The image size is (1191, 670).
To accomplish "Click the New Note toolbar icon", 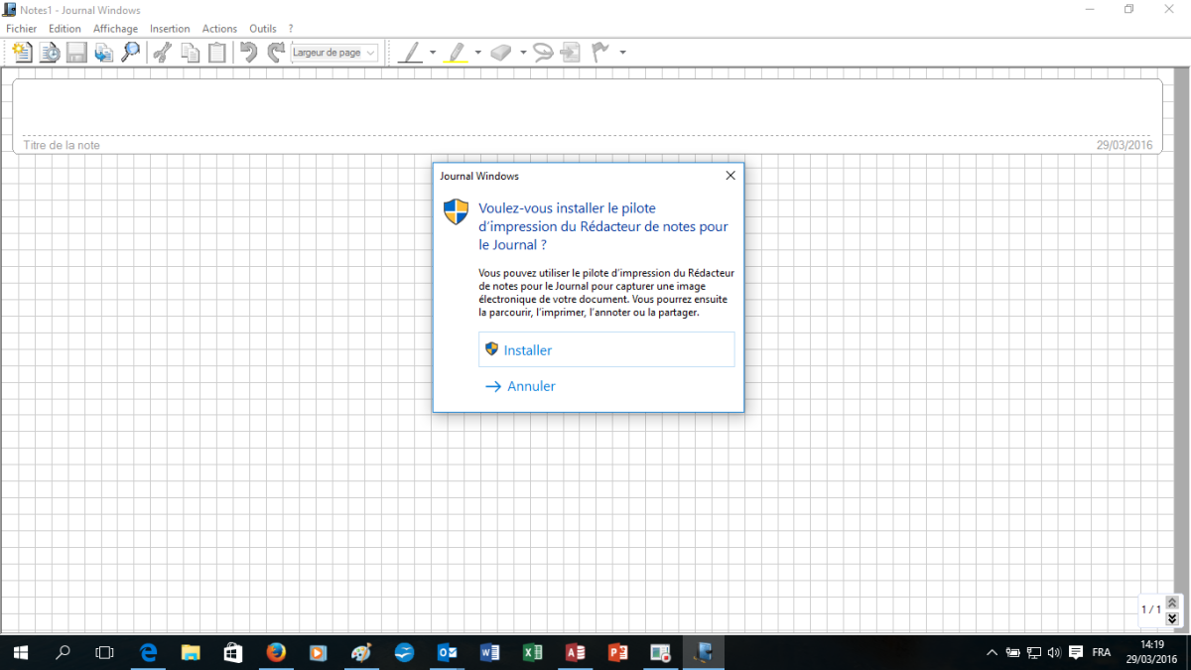I will tap(22, 53).
